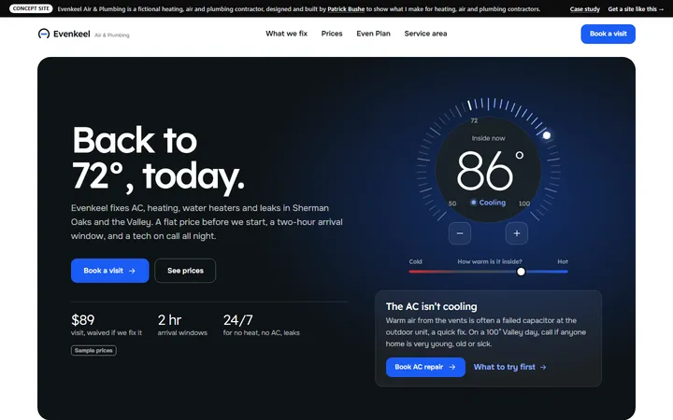This screenshot has height=420, width=673.
Task: Click the See prices button
Action: (185, 271)
